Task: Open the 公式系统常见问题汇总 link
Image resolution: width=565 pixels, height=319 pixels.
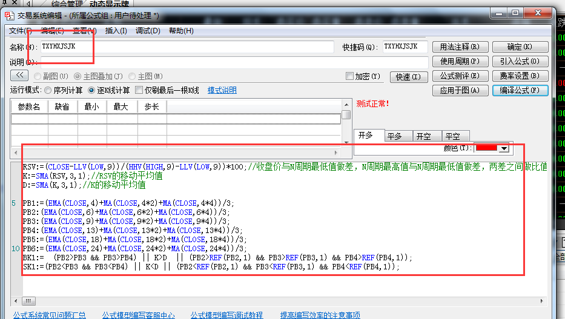Action: (50, 315)
